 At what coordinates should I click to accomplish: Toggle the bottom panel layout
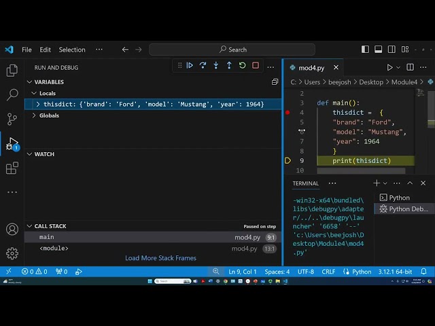click(x=378, y=50)
